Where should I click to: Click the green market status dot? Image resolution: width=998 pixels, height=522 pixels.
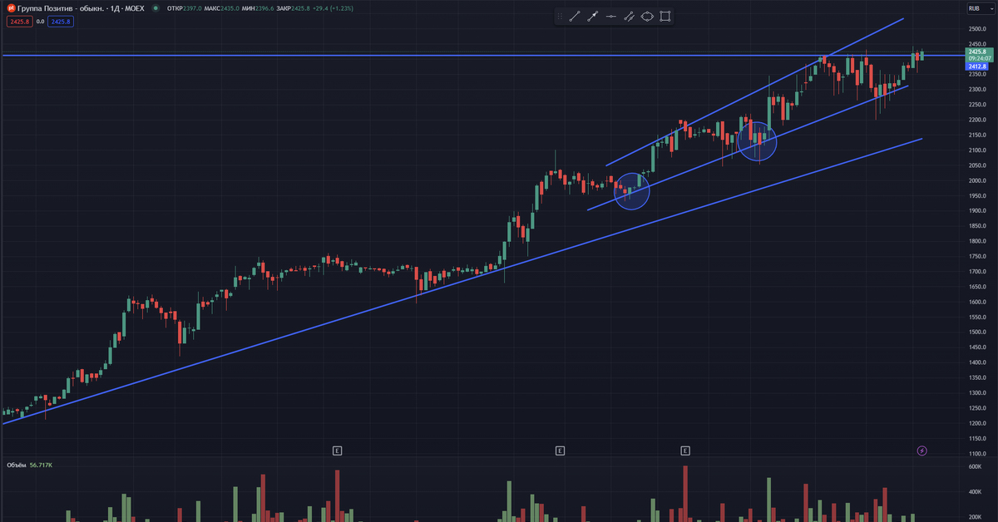click(x=156, y=8)
